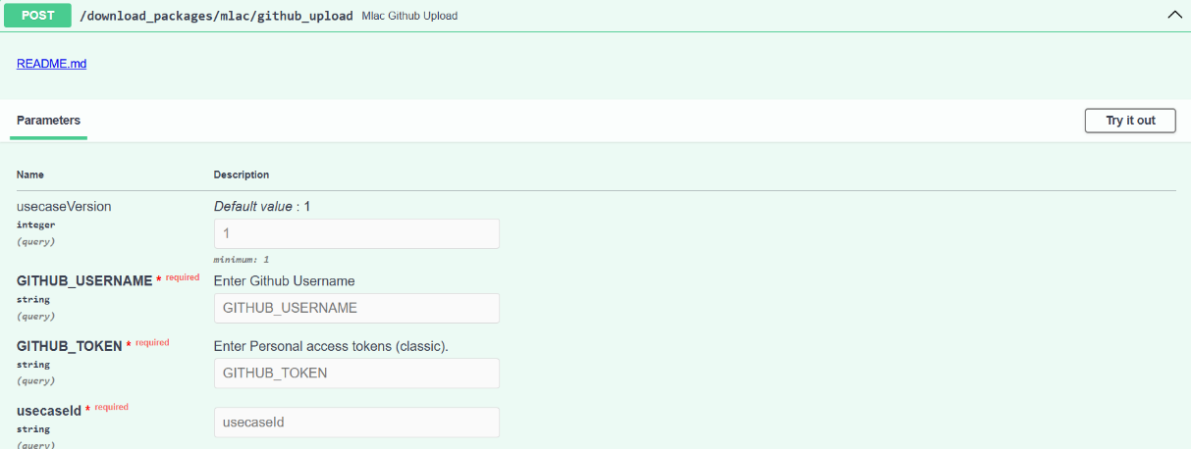Viewport: 1191px width, 449px height.
Task: Click the green POST method badge
Action: pyautogui.click(x=38, y=16)
